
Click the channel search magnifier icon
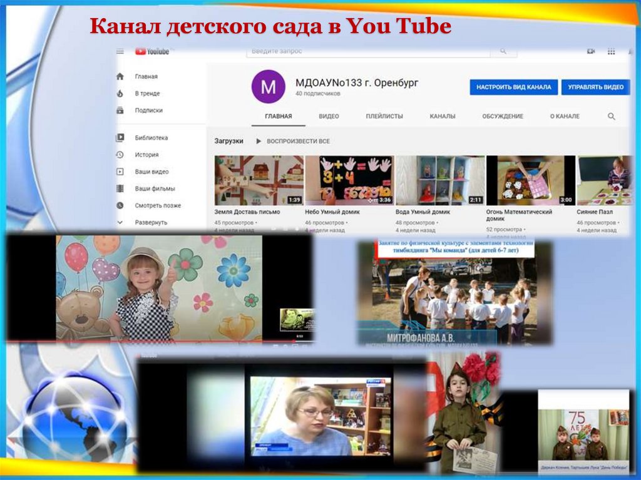point(611,116)
